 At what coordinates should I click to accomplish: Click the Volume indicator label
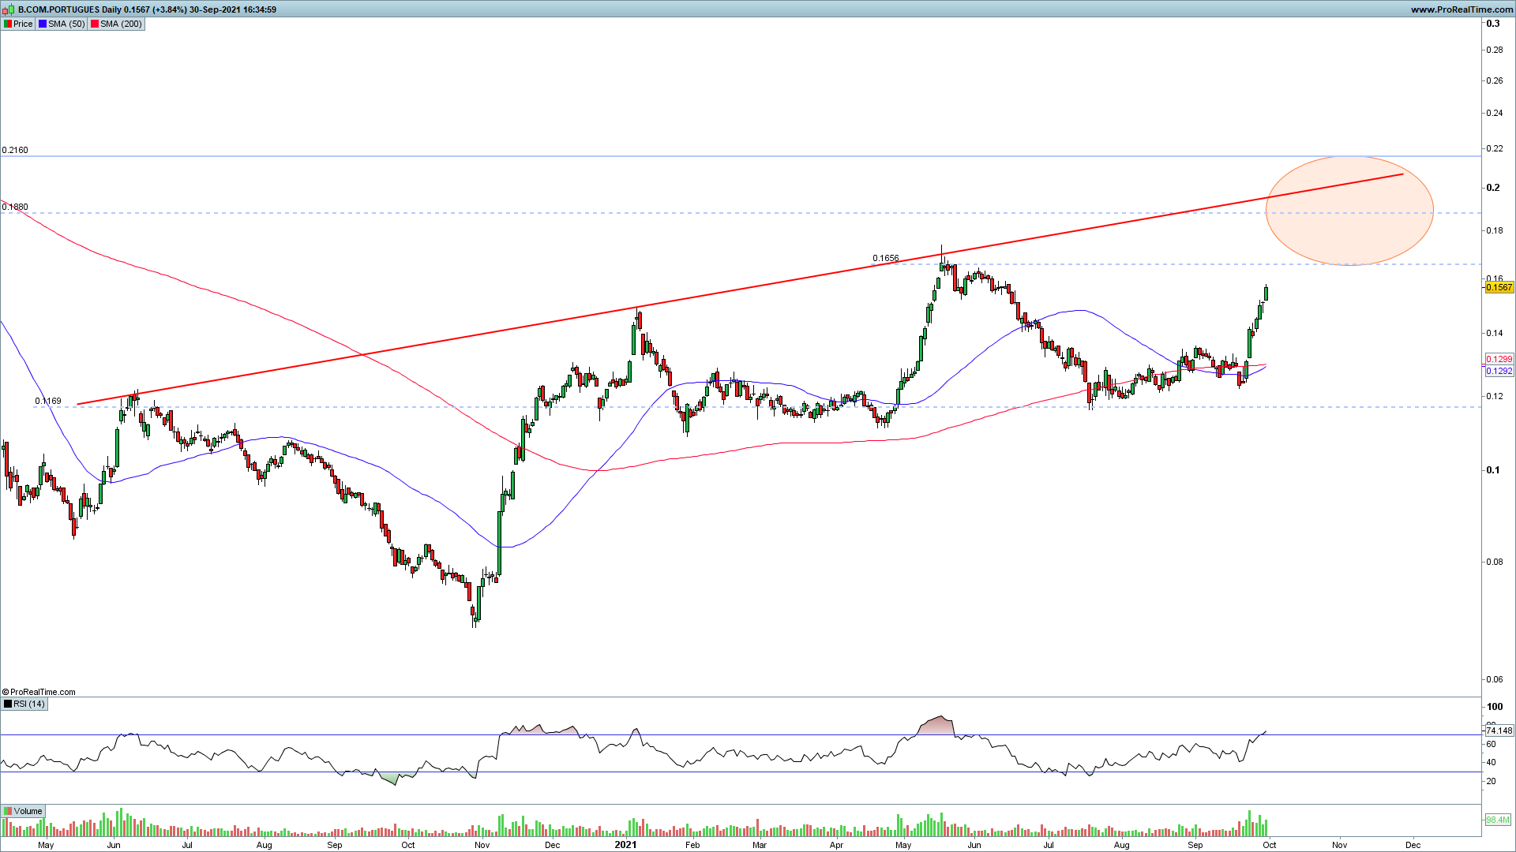point(28,811)
